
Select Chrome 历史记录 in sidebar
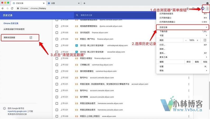coord(11,23)
